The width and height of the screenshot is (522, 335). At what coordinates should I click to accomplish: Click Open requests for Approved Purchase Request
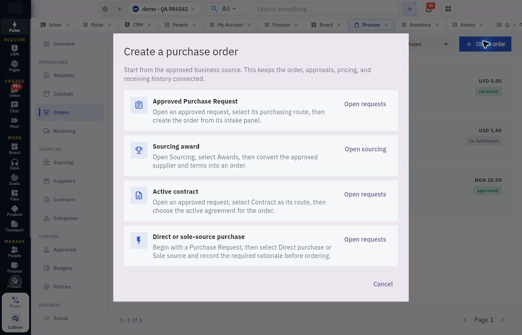[x=365, y=104]
